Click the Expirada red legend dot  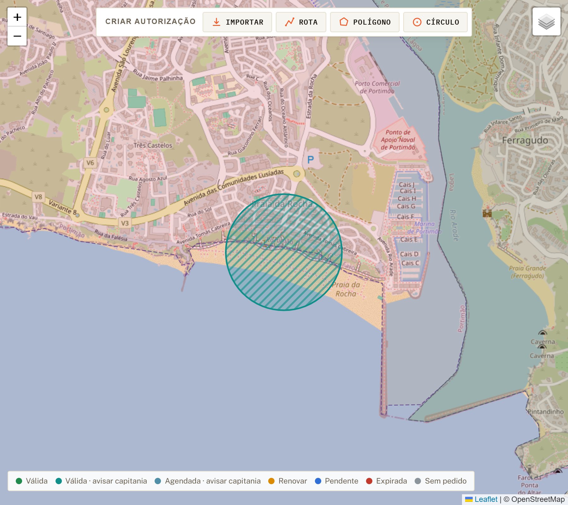tap(369, 481)
